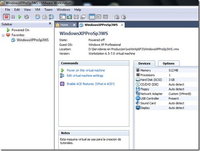Open the Snapshot Manager toolbar icon
The width and height of the screenshot is (200, 151).
[x=51, y=17]
